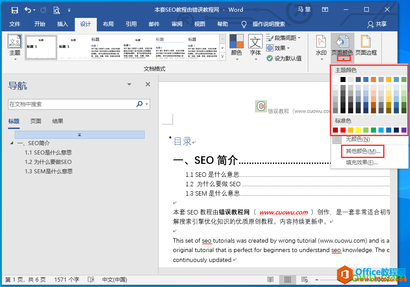This screenshot has width=410, height=287.
Task: Choose More Colors (其他颜色) menu entry
Action: [x=363, y=151]
